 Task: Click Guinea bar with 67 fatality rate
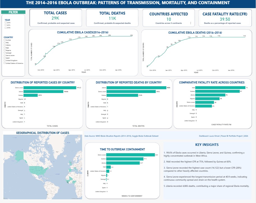(218, 91)
